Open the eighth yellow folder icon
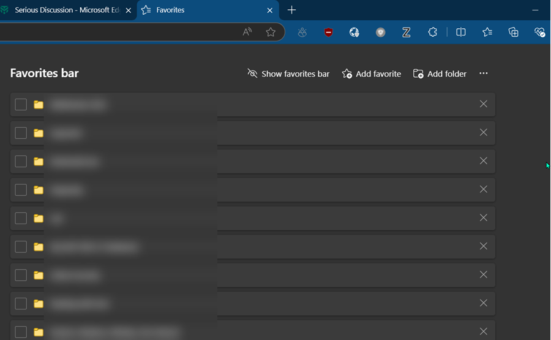551x340 pixels. point(39,303)
